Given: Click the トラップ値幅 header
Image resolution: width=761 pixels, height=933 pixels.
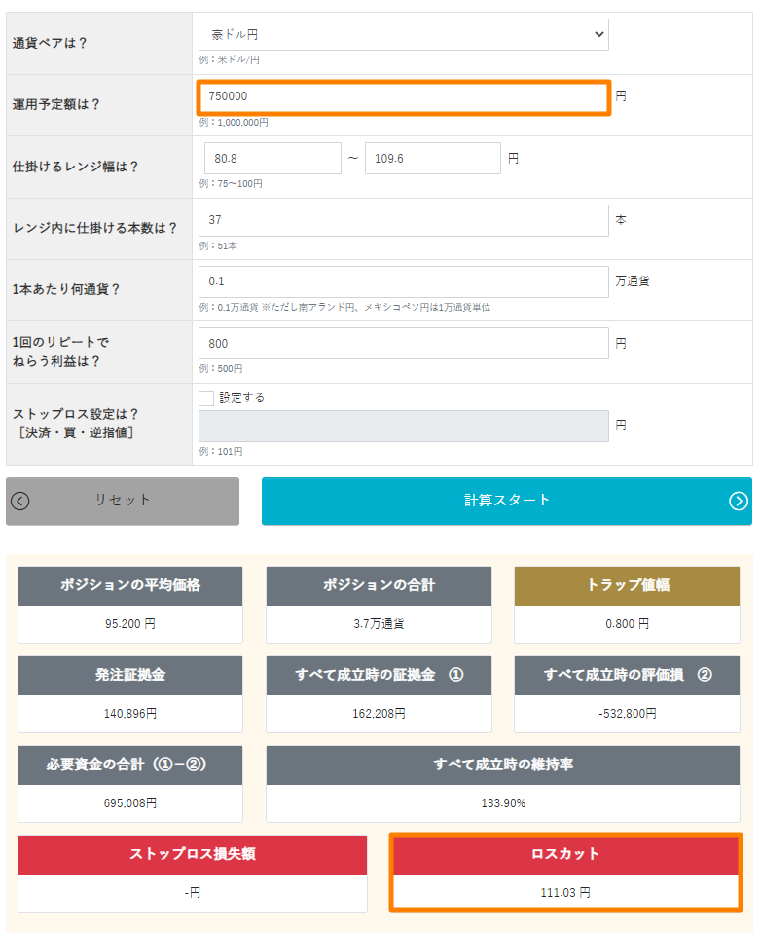Looking at the screenshot, I should point(628,585).
